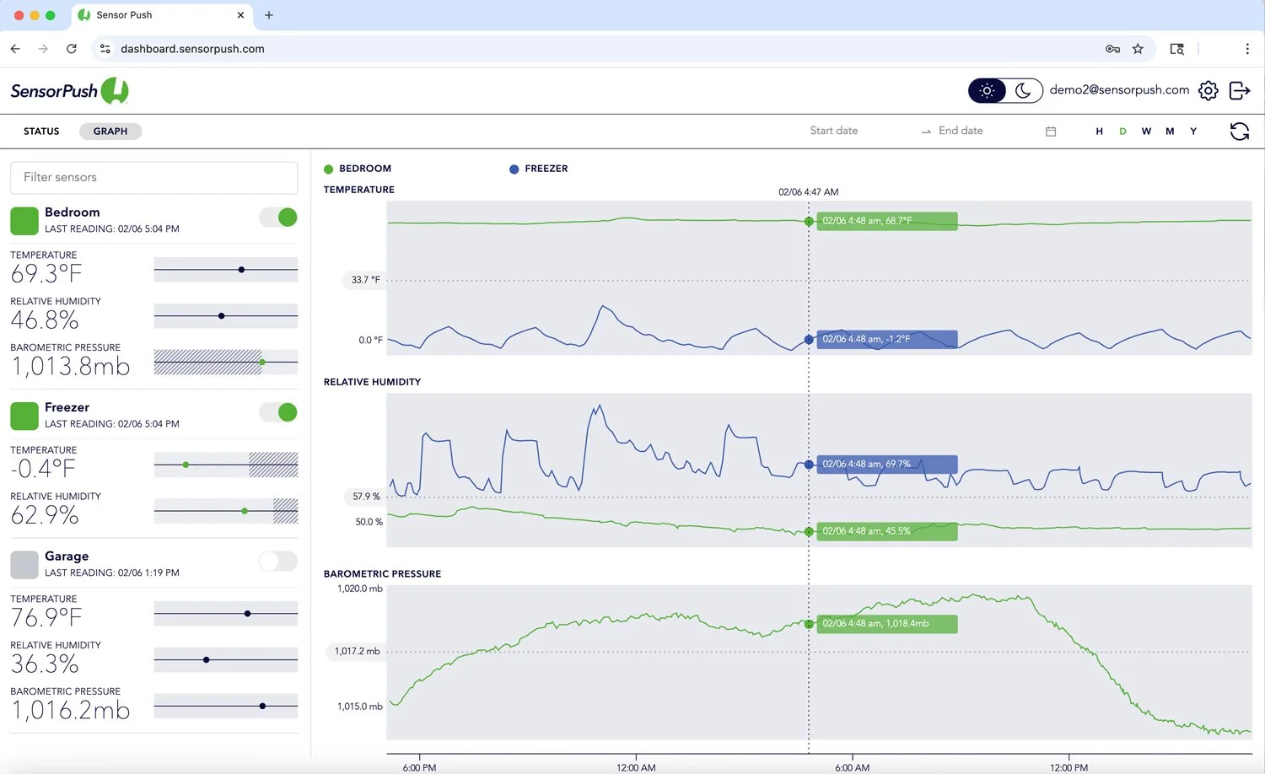Click the Filter sensors field
Screen dimensions: 1265x774
(153, 178)
